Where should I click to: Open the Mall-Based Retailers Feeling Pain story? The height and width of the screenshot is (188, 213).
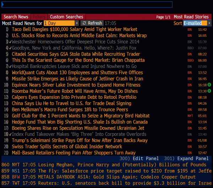pos(73,153)
